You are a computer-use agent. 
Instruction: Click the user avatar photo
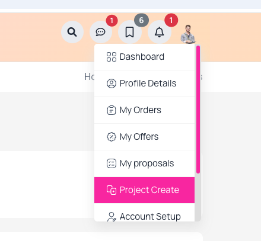point(188,34)
